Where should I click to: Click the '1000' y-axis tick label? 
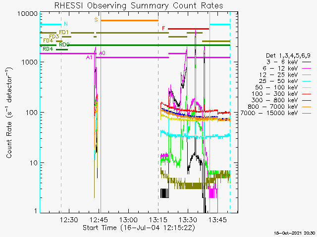[30, 62]
